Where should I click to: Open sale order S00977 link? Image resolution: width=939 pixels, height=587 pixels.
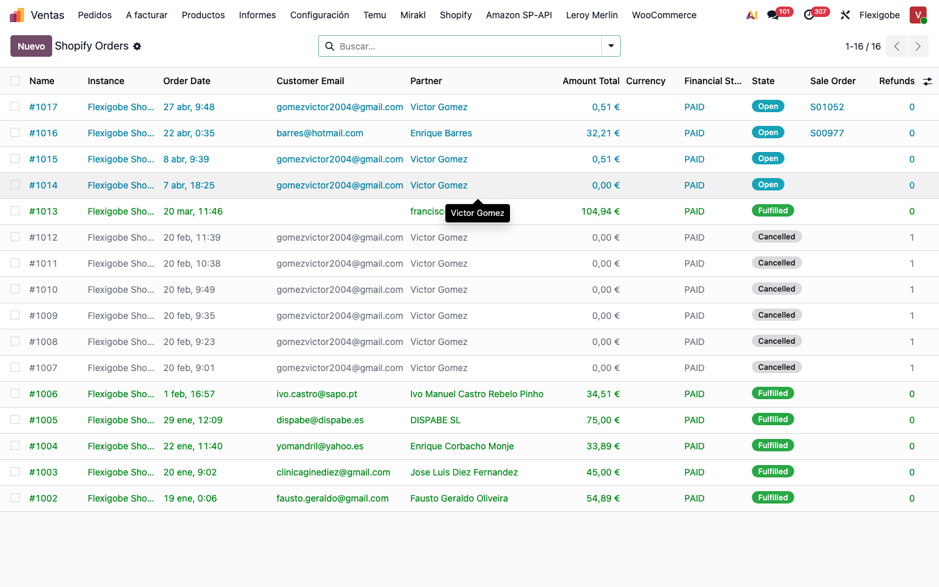(827, 133)
